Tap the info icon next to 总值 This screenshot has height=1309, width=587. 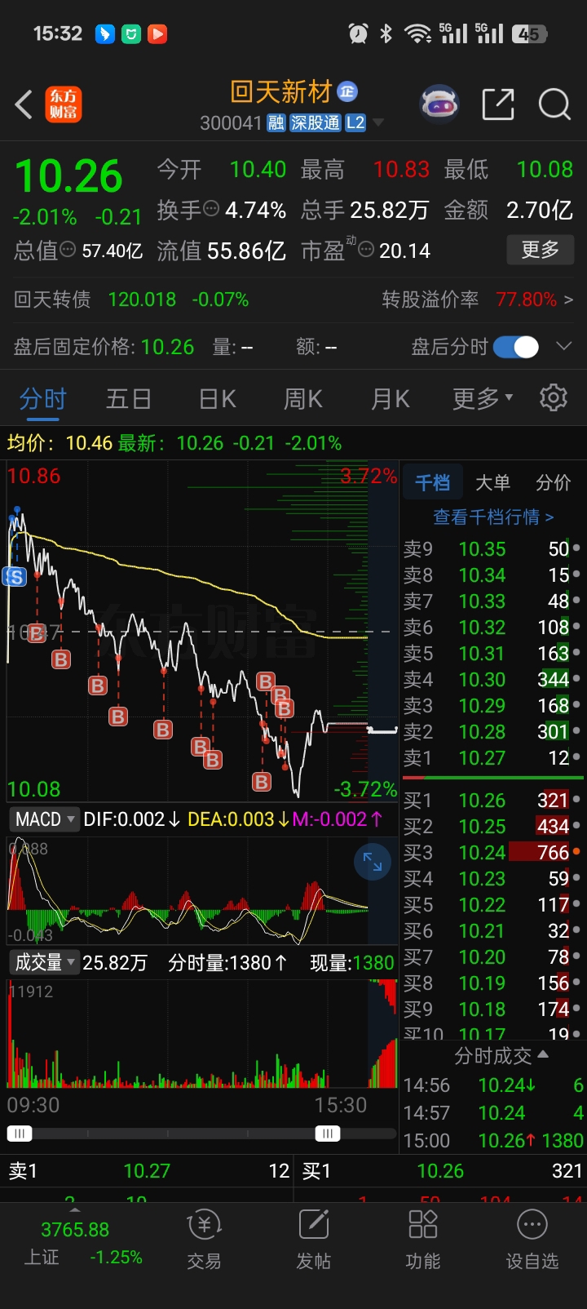[68, 250]
